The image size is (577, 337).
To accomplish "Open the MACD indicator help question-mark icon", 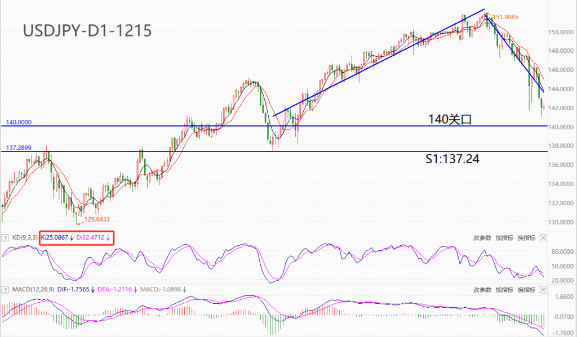I will (5, 290).
